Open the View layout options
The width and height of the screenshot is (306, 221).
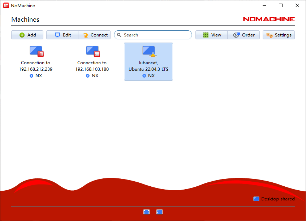click(212, 35)
